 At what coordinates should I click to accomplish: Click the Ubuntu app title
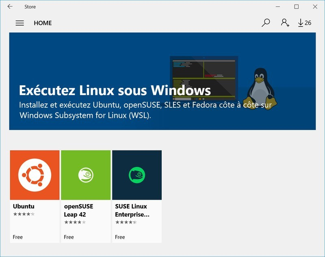(x=24, y=207)
